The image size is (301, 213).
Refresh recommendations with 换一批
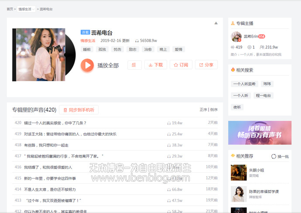tap(280, 157)
